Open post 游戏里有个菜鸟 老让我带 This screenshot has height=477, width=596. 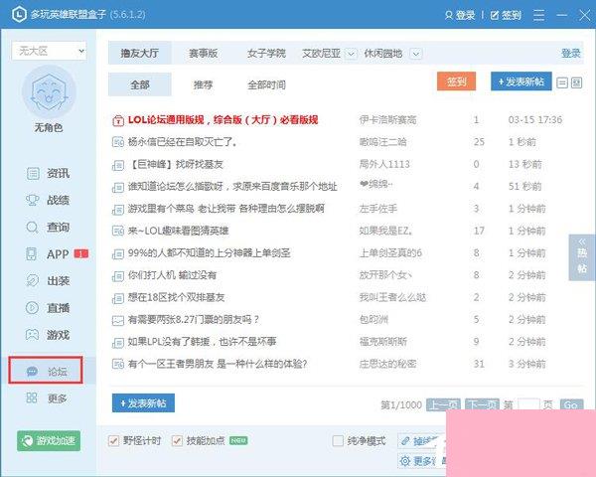click(226, 209)
